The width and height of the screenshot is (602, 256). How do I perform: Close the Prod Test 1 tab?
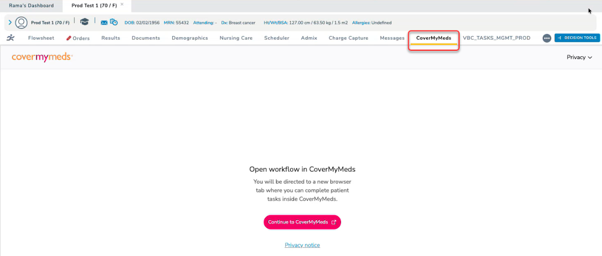[122, 4]
